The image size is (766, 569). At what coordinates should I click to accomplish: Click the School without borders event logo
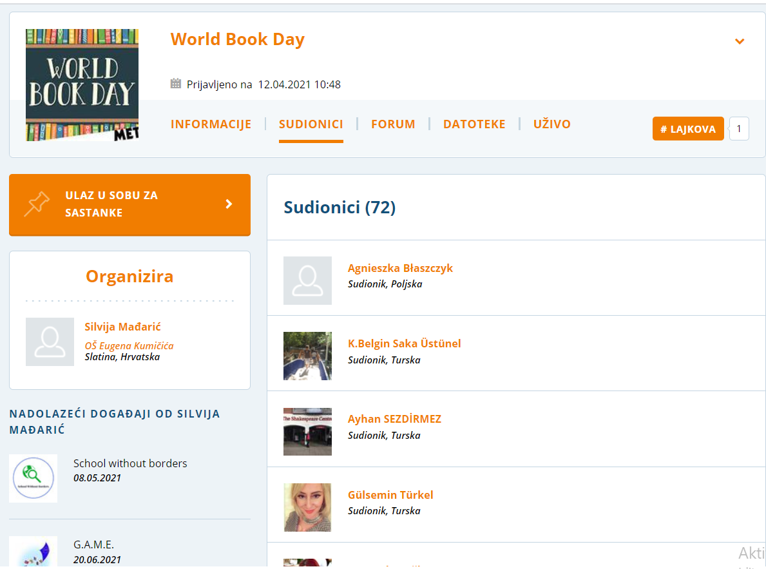tap(34, 478)
